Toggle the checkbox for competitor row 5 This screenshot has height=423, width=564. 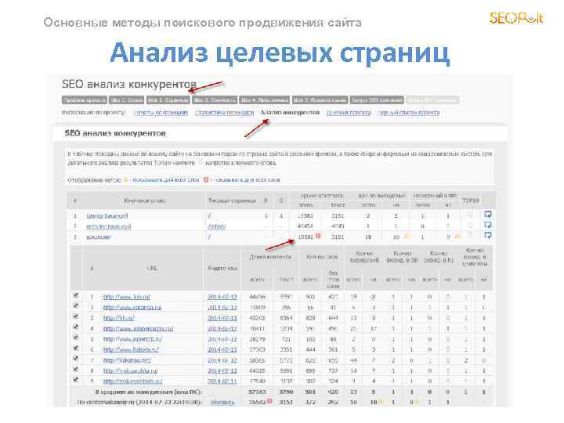(x=75, y=338)
